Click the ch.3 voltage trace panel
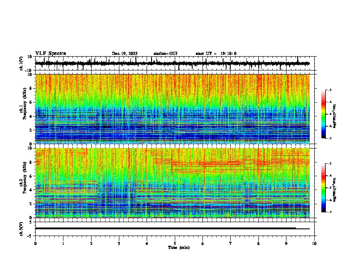The image size is (354, 273). point(175,229)
